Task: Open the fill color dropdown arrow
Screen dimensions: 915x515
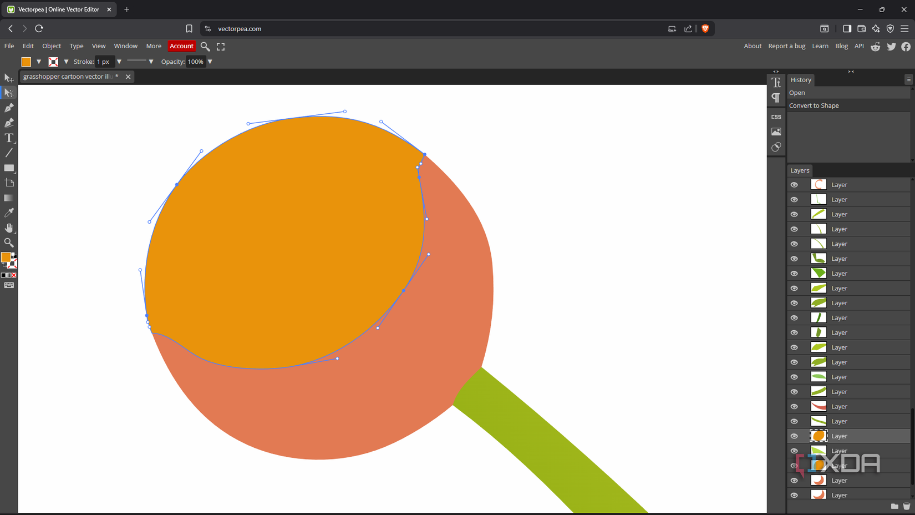Action: (39, 62)
